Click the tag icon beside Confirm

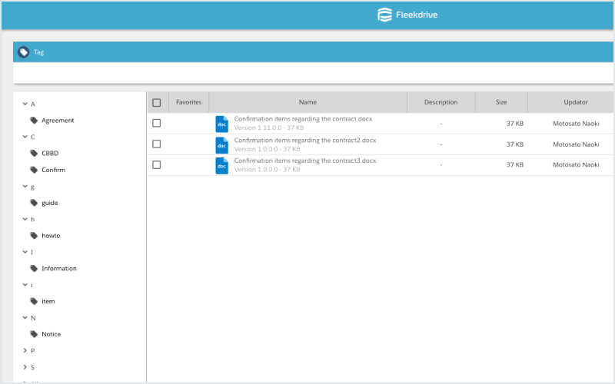pyautogui.click(x=34, y=170)
